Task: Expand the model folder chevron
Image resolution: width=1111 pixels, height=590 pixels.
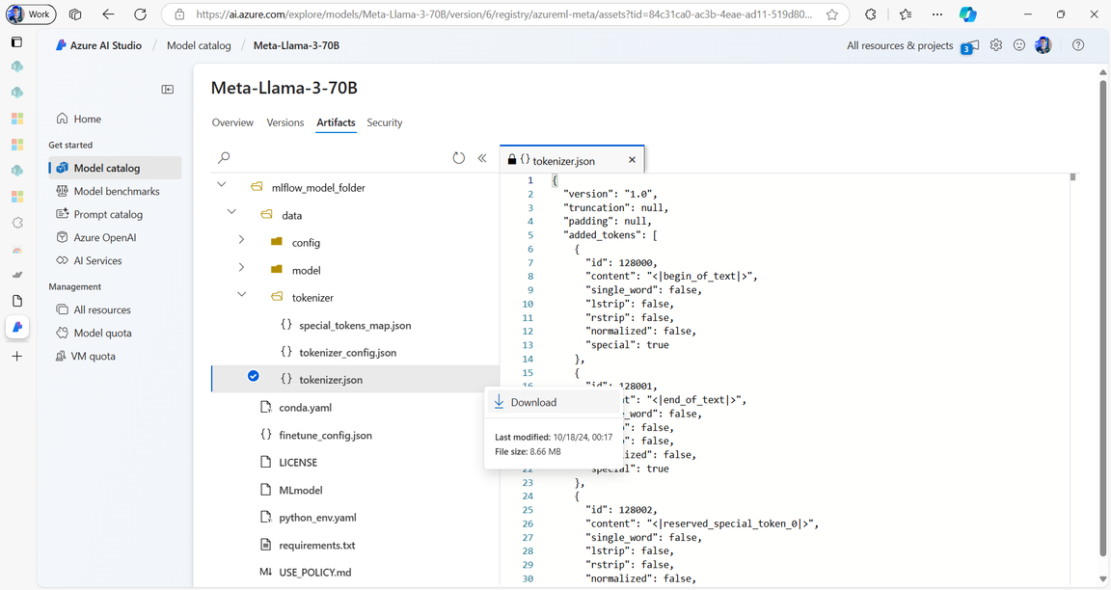Action: pos(242,267)
